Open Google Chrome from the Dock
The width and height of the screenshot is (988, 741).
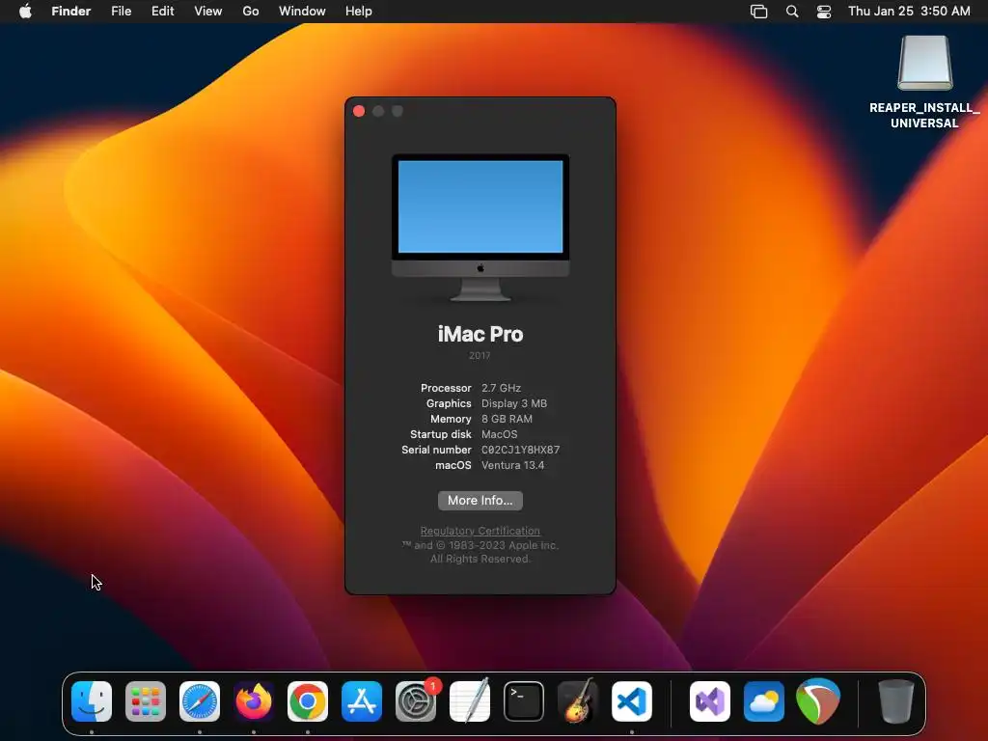pyautogui.click(x=308, y=701)
